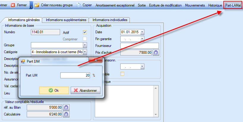Switch to Informations générales tab
This screenshot has height=122, width=243.
pyautogui.click(x=24, y=20)
